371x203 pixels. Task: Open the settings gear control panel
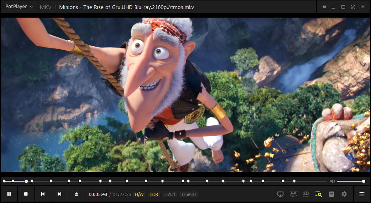pyautogui.click(x=344, y=194)
